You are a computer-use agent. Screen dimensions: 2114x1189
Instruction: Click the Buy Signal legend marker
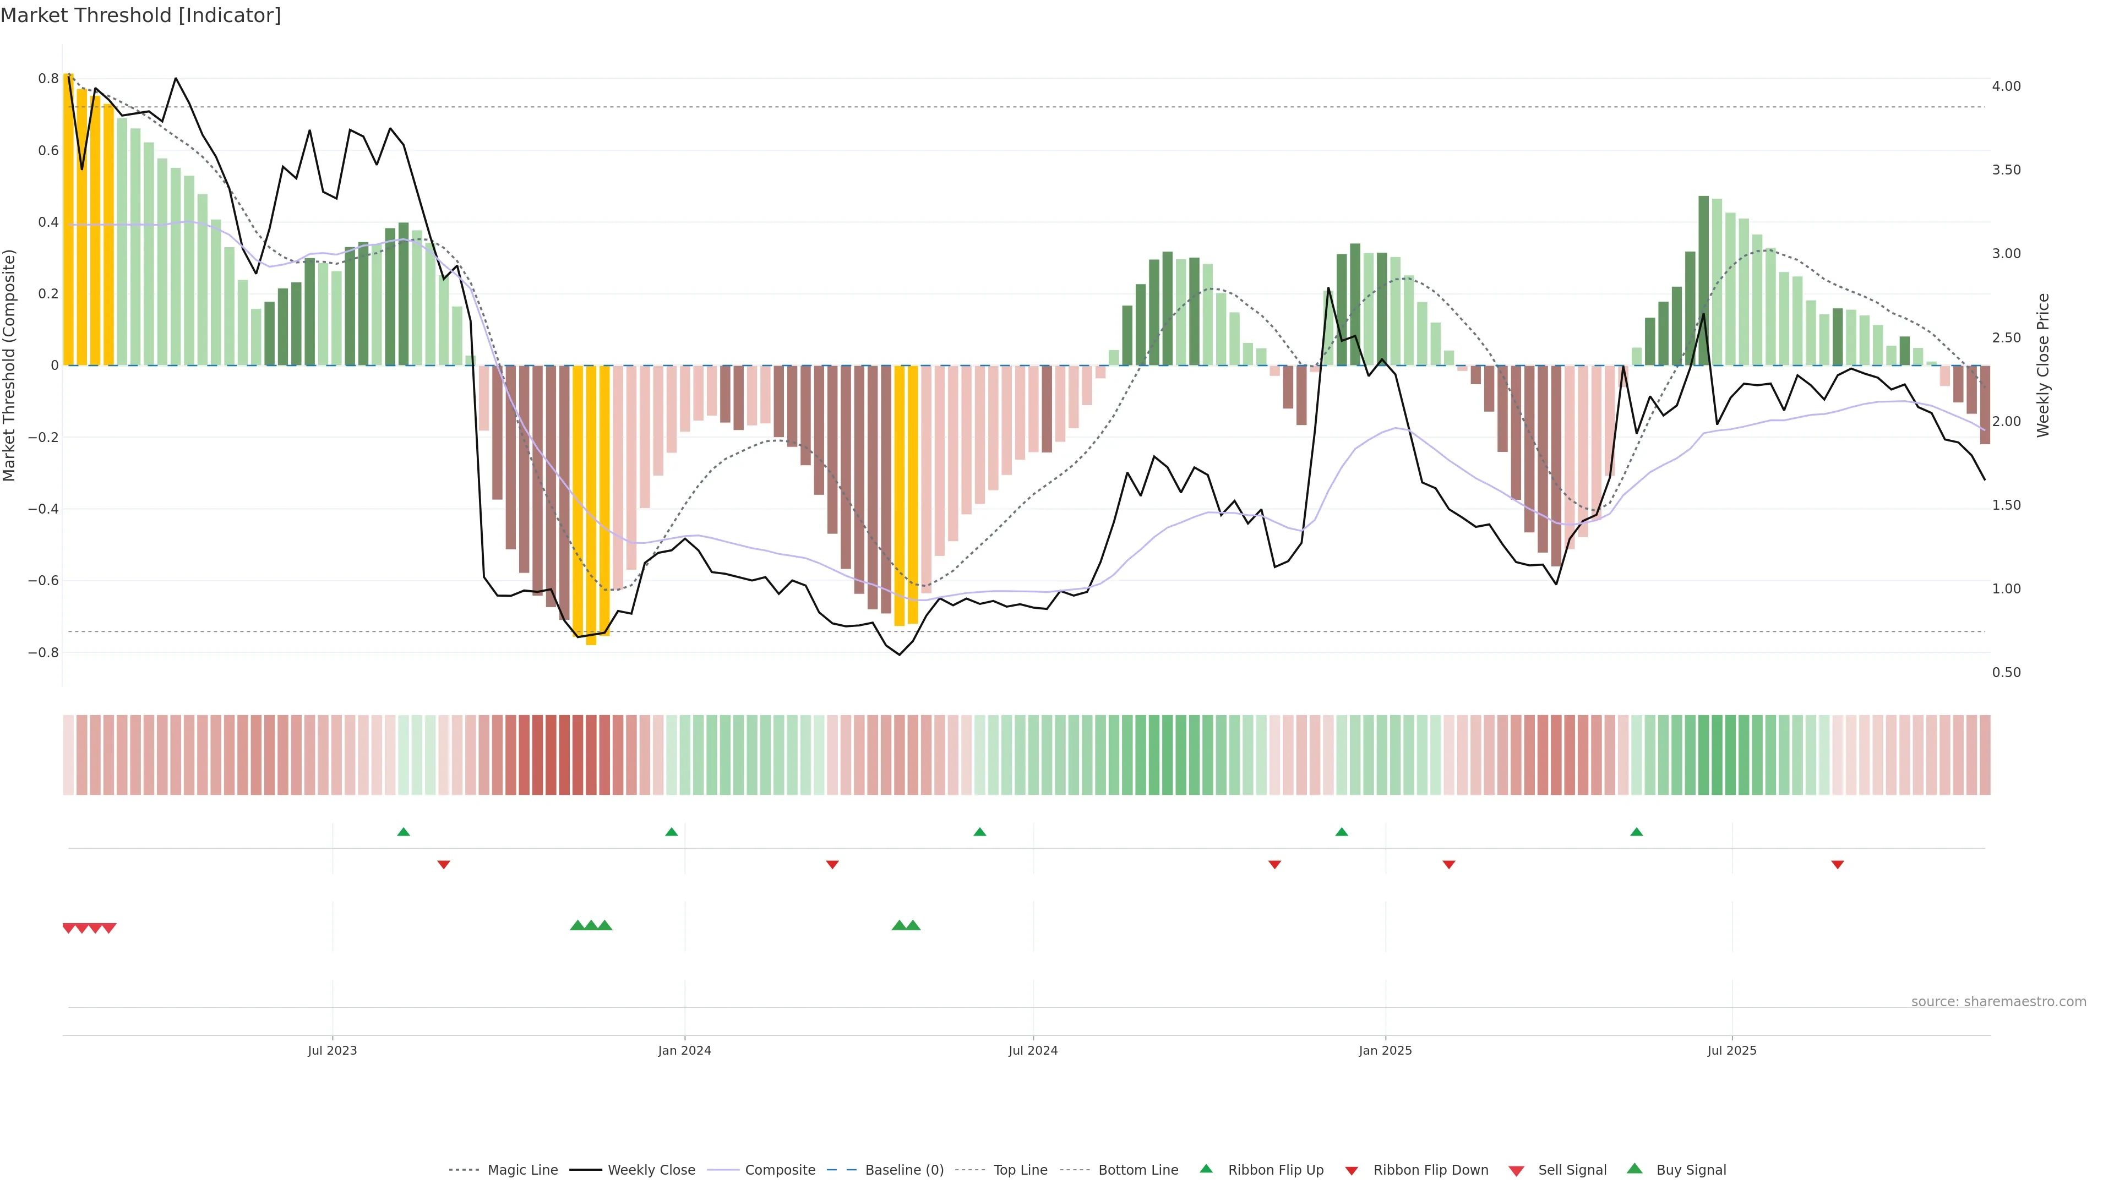pos(1634,1169)
